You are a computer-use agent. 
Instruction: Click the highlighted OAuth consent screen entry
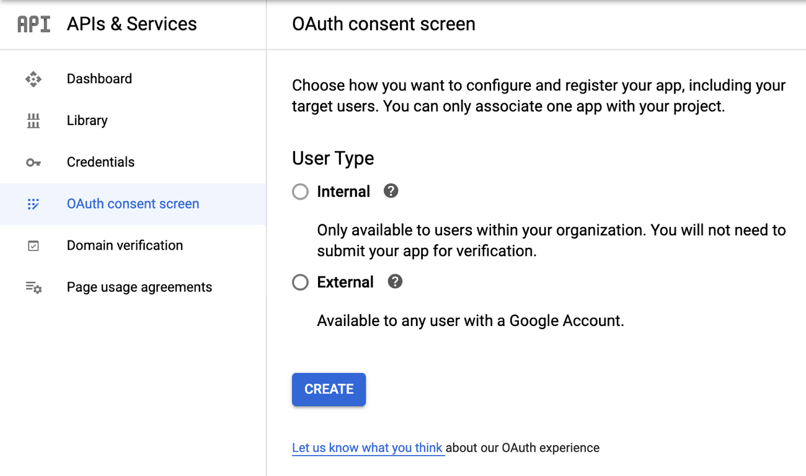(133, 203)
